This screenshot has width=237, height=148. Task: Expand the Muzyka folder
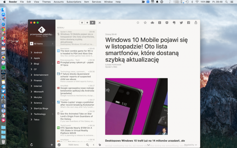point(31,97)
